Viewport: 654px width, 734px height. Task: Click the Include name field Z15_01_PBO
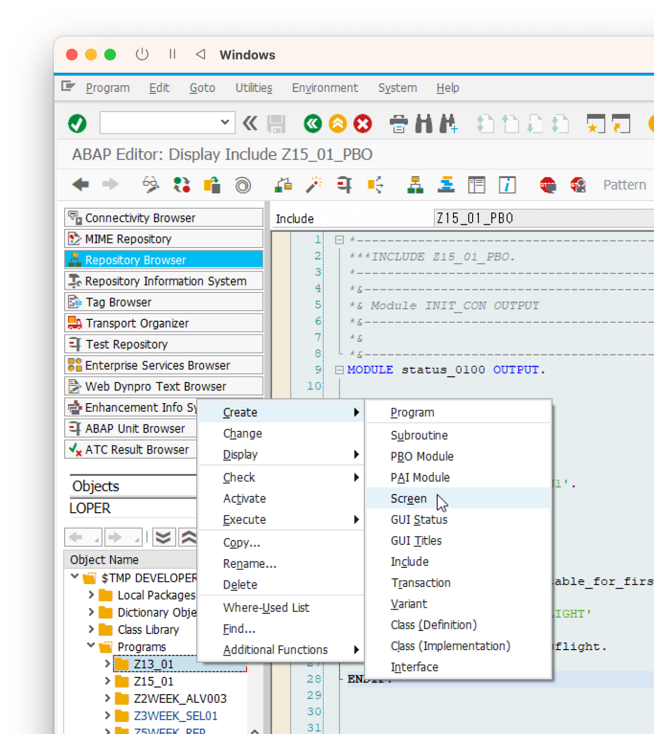pos(544,218)
